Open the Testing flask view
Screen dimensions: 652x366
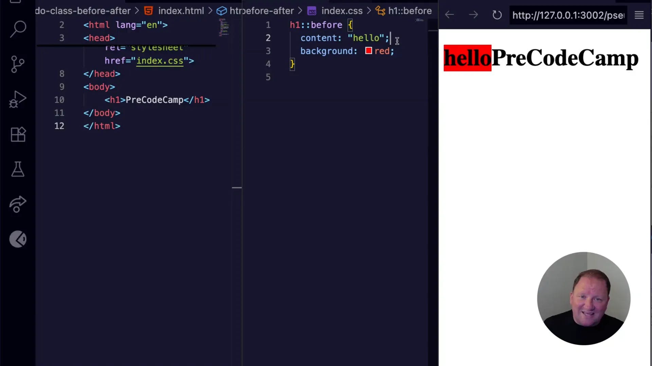pyautogui.click(x=18, y=169)
